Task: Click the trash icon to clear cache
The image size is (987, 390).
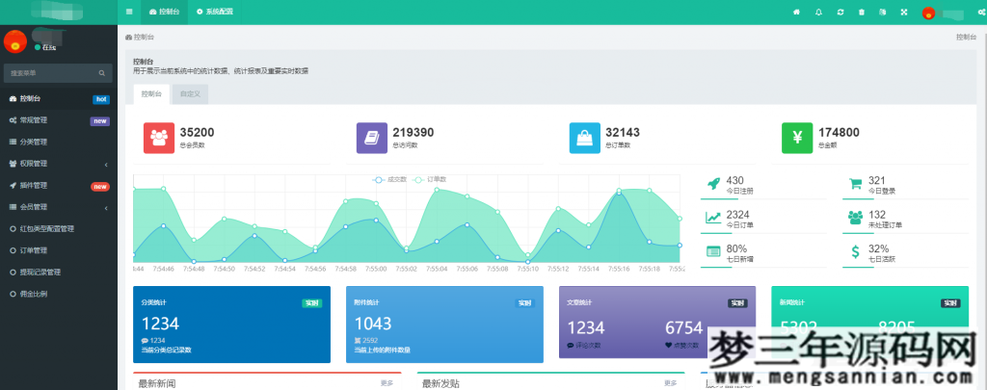Action: (x=862, y=12)
